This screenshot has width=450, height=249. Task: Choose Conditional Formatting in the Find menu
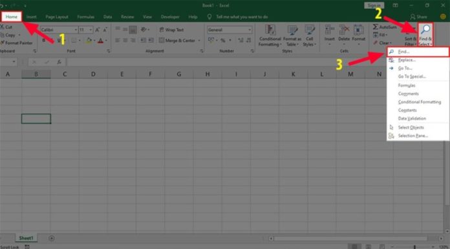418,102
